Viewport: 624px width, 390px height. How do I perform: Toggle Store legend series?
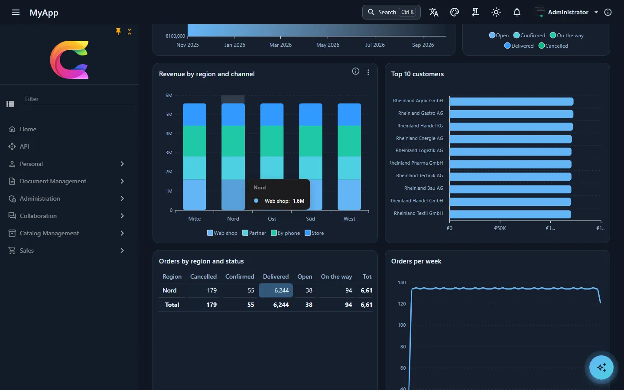click(x=314, y=233)
